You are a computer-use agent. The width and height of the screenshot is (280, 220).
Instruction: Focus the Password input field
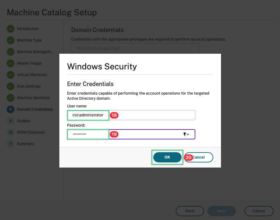pos(144,134)
